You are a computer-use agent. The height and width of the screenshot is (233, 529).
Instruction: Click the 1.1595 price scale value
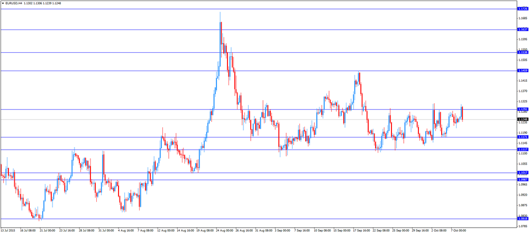(x=522, y=39)
